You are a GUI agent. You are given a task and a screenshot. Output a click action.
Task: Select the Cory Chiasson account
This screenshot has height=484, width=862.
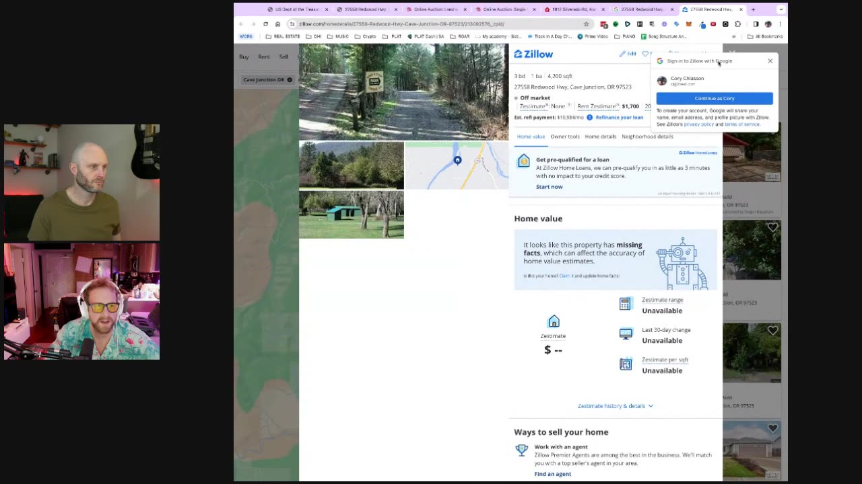point(715,81)
